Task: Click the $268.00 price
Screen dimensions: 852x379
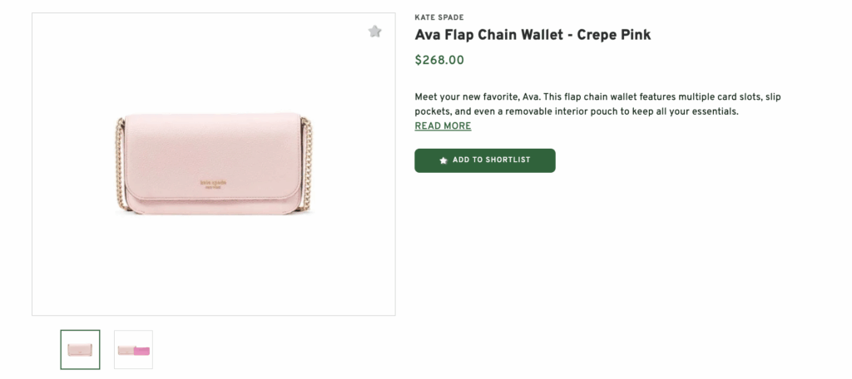Action: pyautogui.click(x=439, y=60)
